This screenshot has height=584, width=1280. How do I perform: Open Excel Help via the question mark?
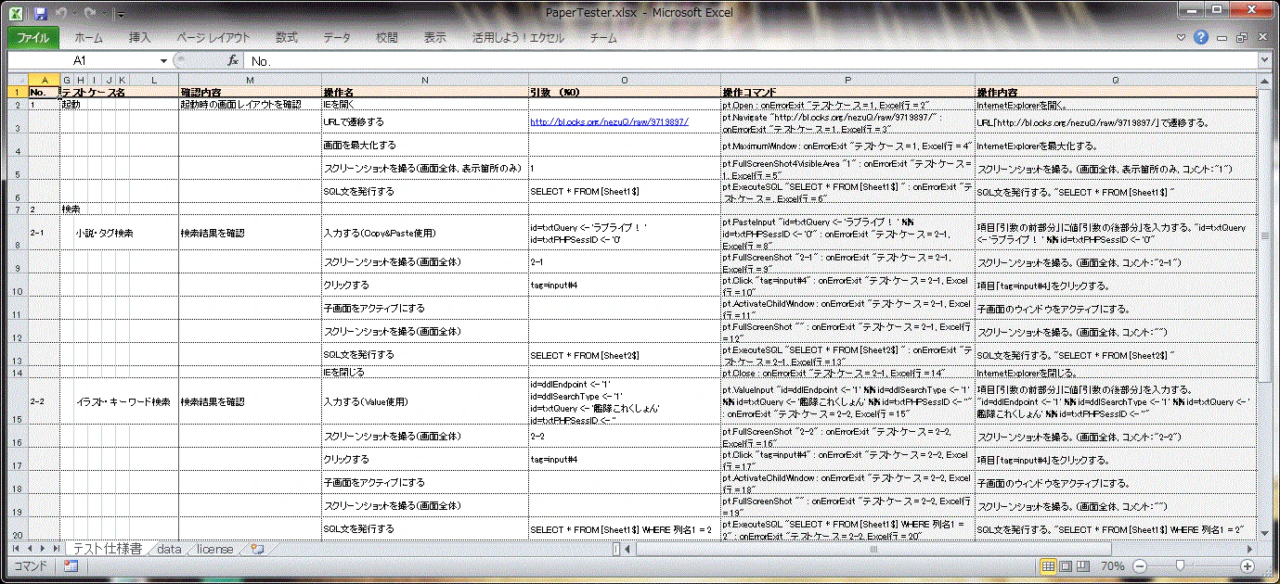1201,38
